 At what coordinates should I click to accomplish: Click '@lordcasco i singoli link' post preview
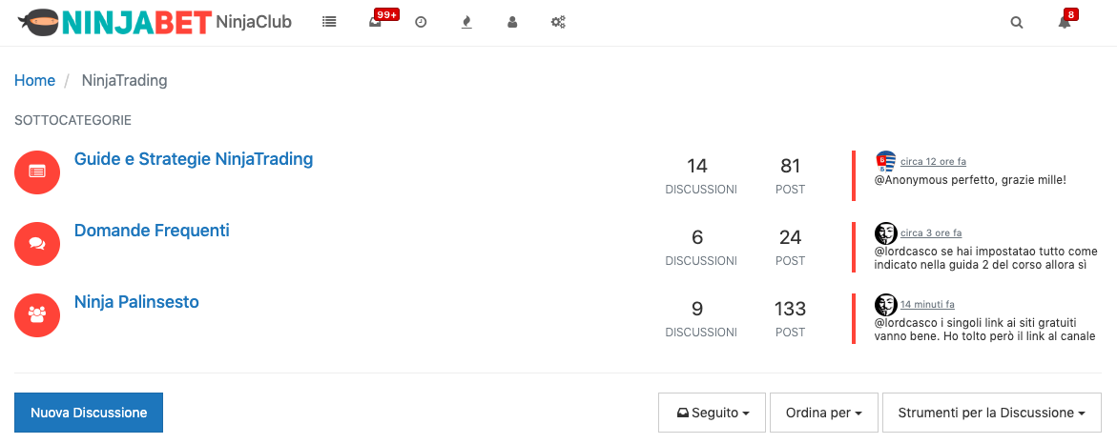984,330
